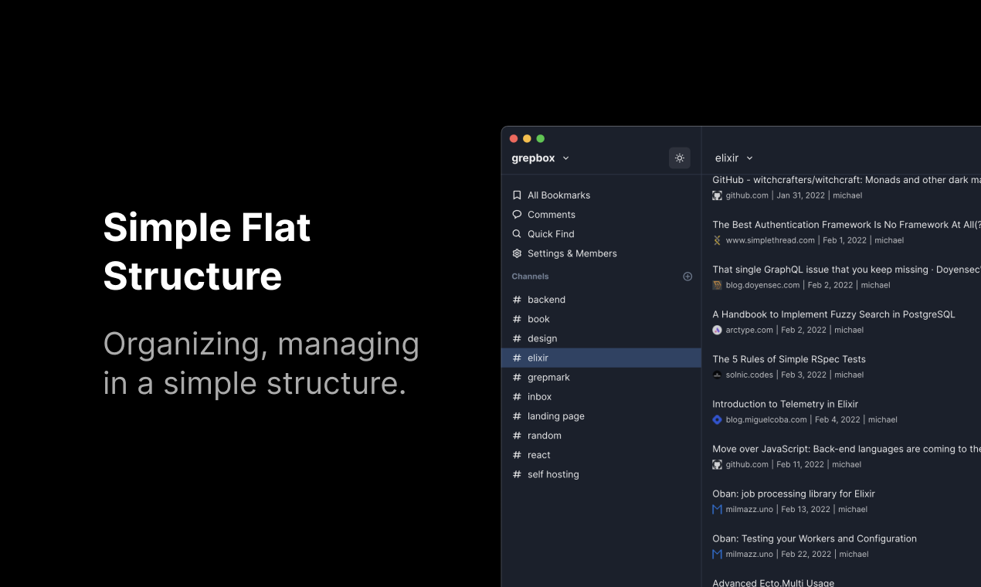Image resolution: width=981 pixels, height=587 pixels.
Task: Click github.com favicon dated Jan 31, 2022
Action: point(717,195)
